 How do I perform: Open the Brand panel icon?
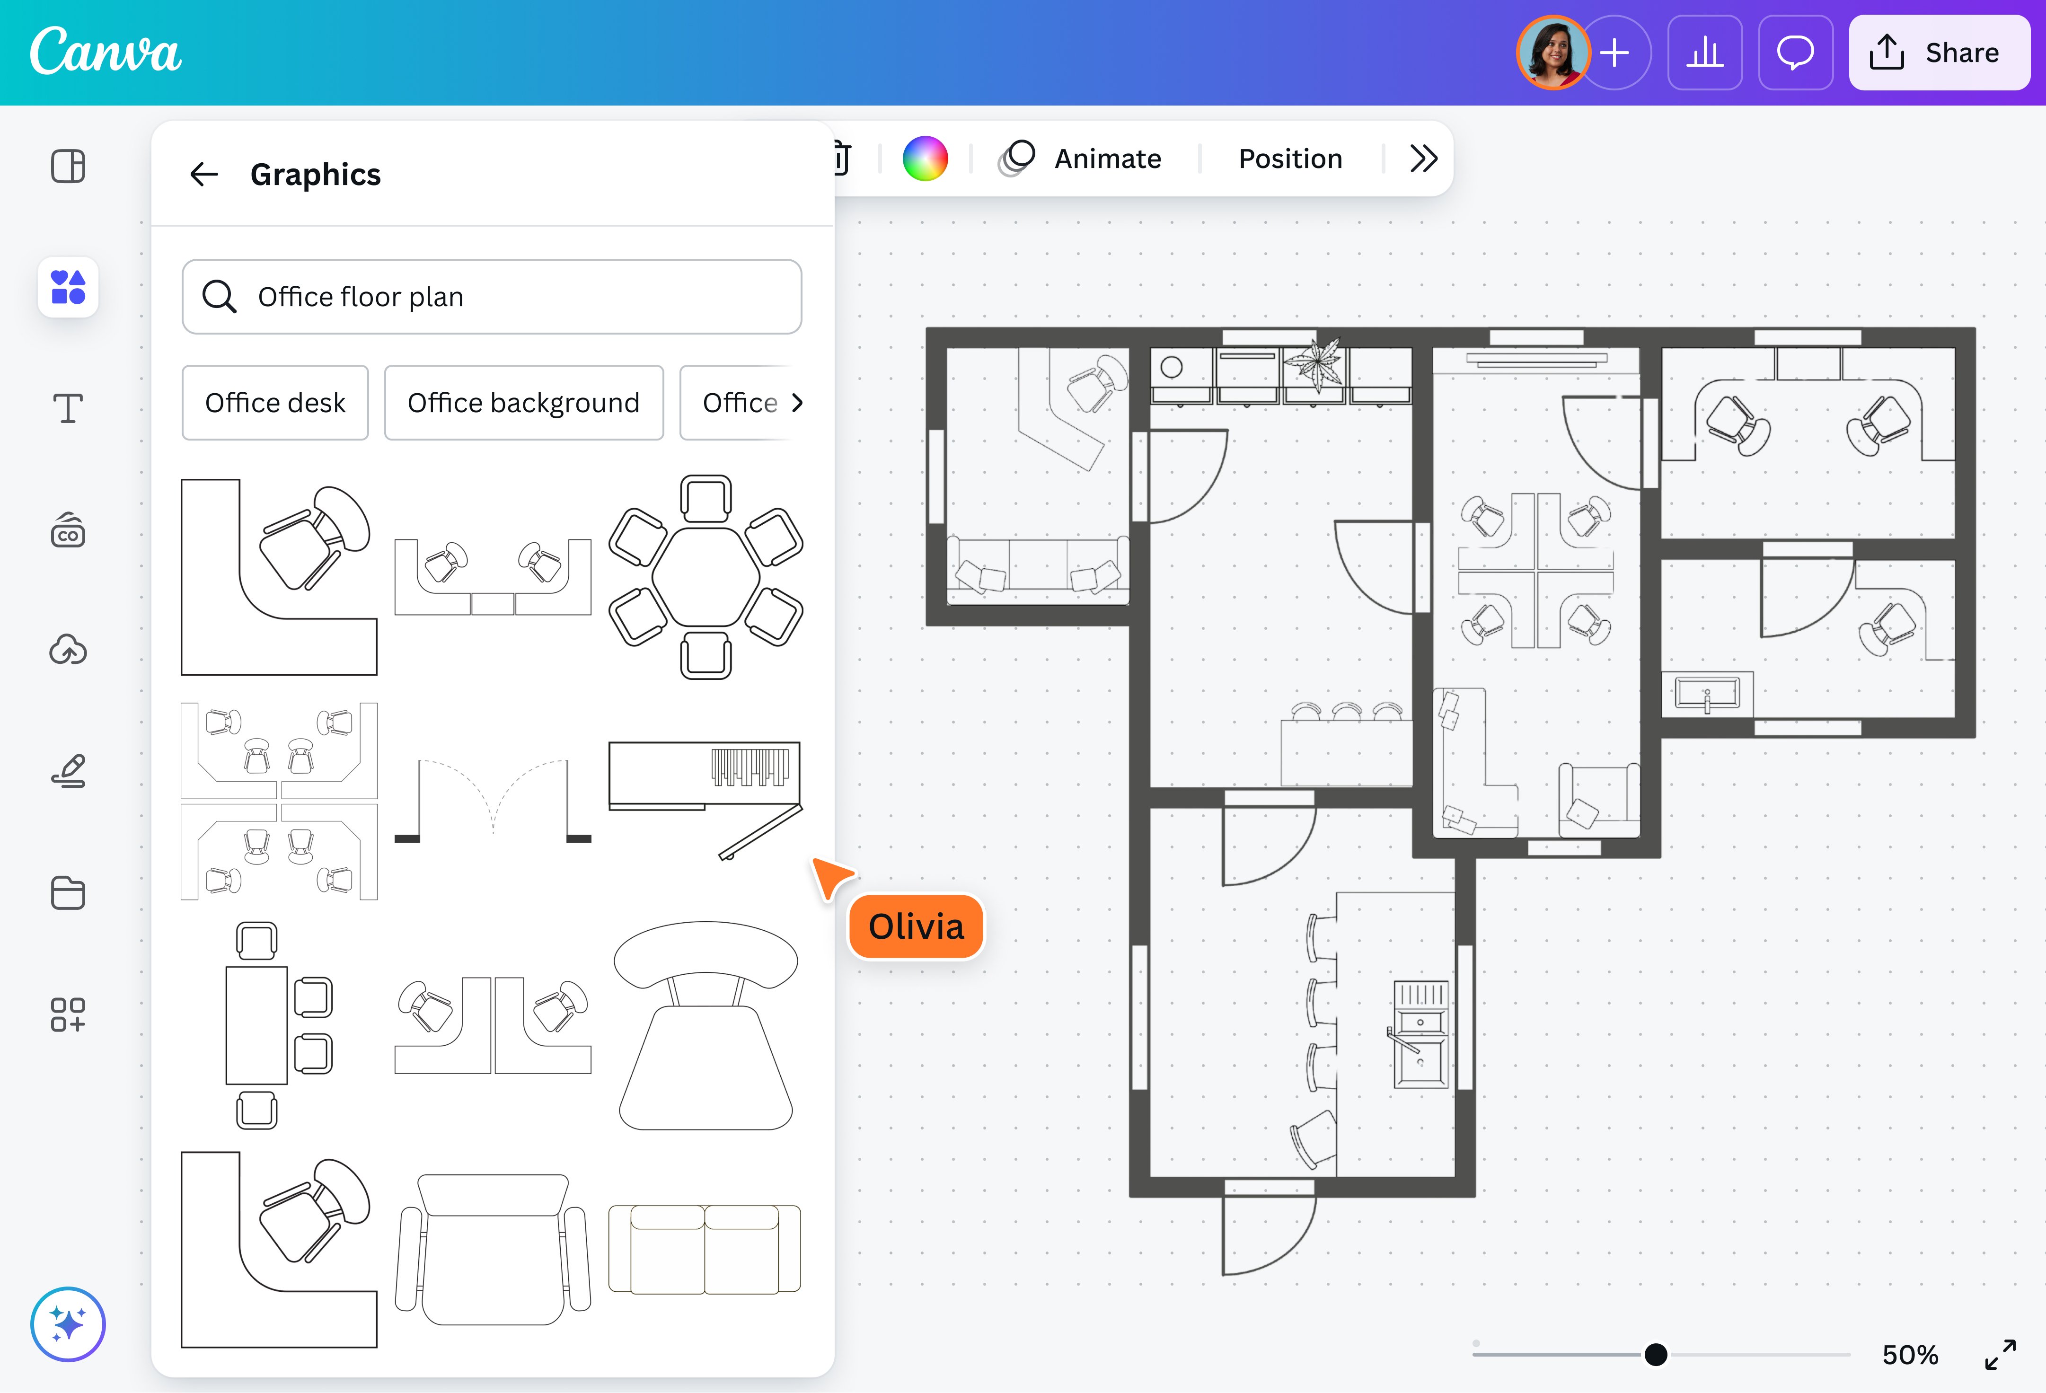tap(68, 529)
